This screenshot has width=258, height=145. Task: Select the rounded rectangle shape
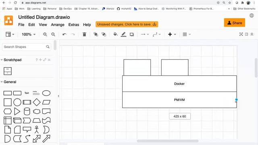pos(17,93)
